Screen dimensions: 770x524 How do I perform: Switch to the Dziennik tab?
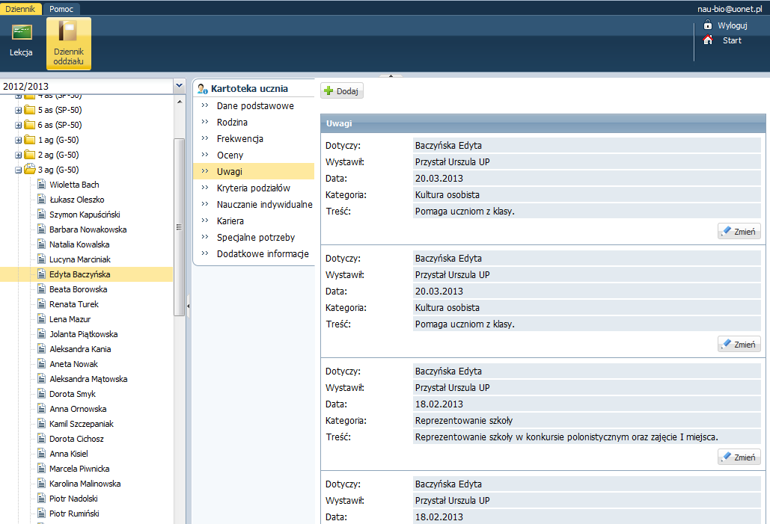click(21, 9)
